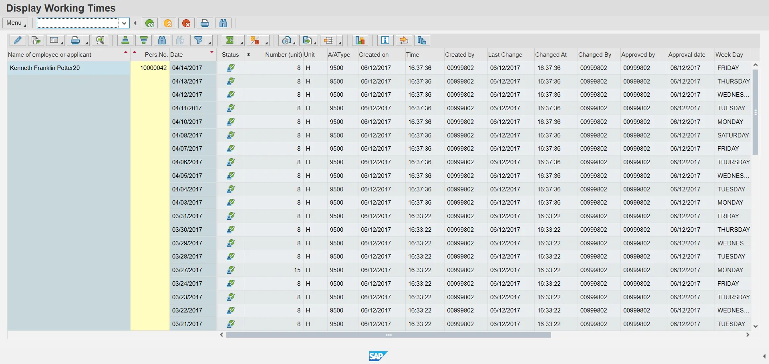Click the command input field
Image resolution: width=769 pixels, height=364 pixels.
(78, 23)
